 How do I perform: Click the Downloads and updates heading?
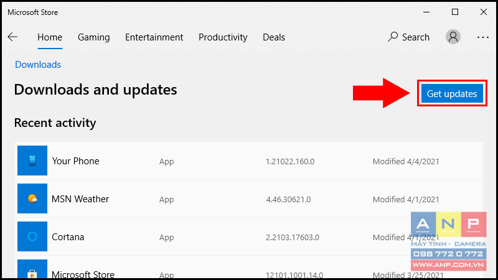coord(96,90)
